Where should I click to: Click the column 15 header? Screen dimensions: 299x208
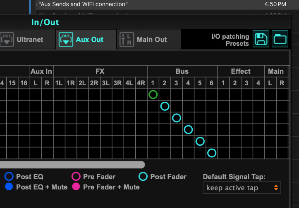pyautogui.click(x=12, y=83)
